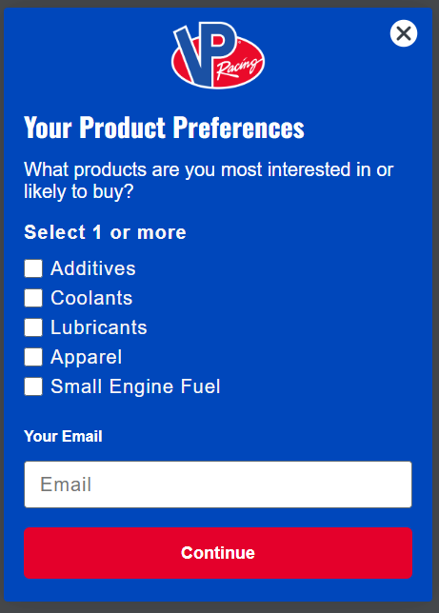
Task: Click the Additives option label
Action: (93, 268)
